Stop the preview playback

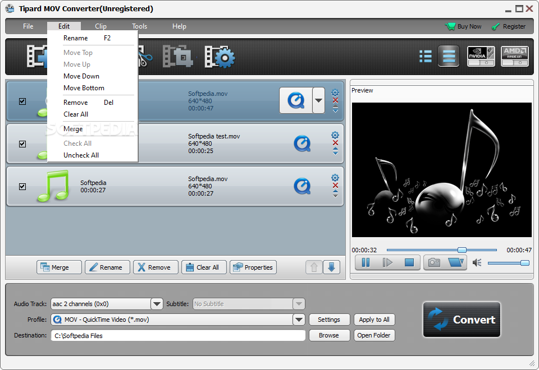click(x=409, y=262)
